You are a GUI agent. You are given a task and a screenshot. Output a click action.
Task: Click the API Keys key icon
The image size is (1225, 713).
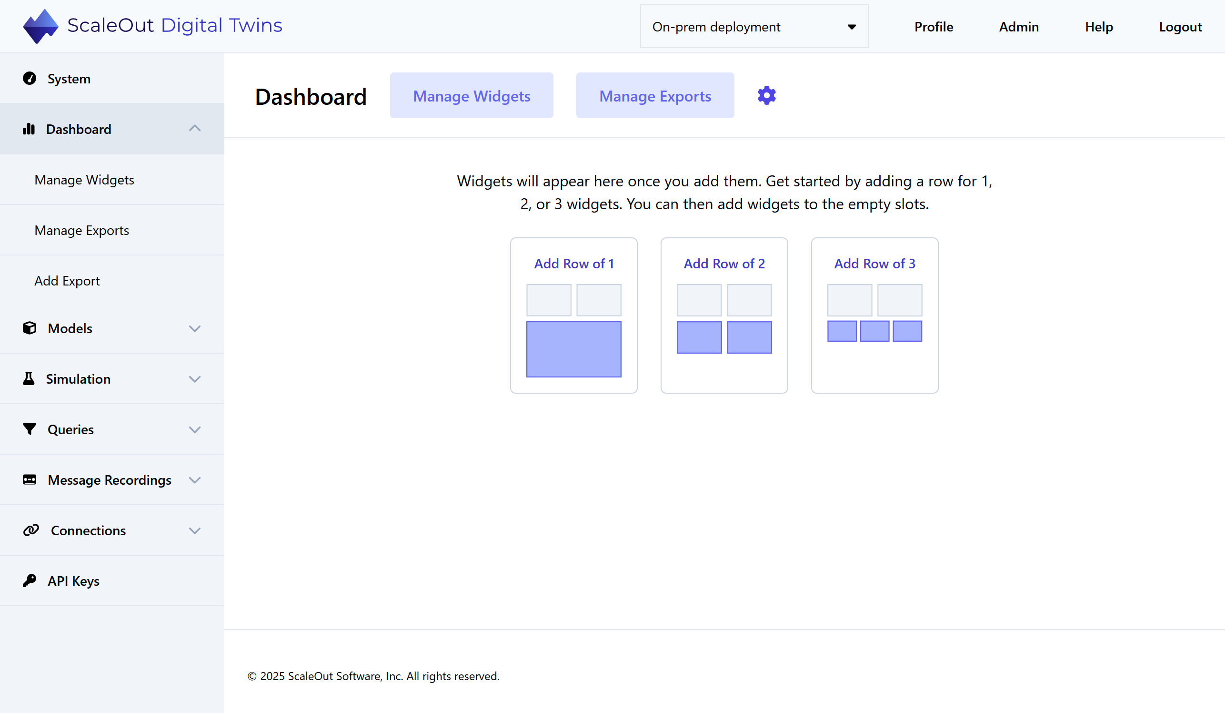[30, 581]
